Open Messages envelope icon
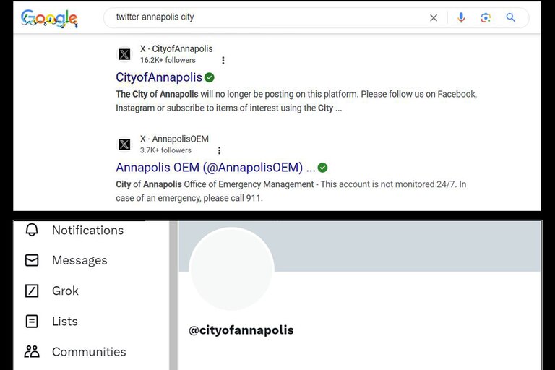Screen dimensions: 555x370 32,260
